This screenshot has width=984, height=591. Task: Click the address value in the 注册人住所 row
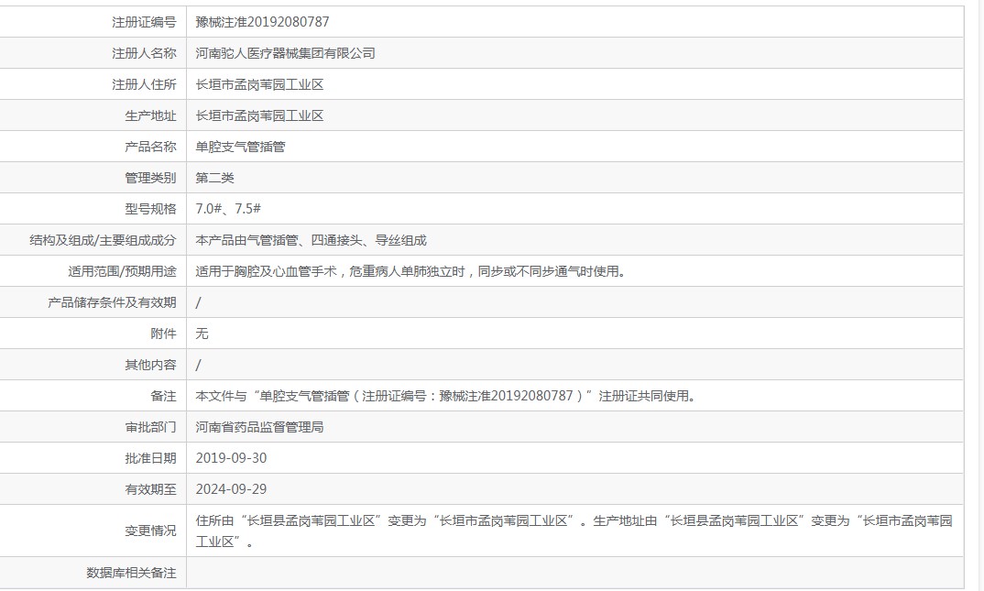tap(259, 84)
